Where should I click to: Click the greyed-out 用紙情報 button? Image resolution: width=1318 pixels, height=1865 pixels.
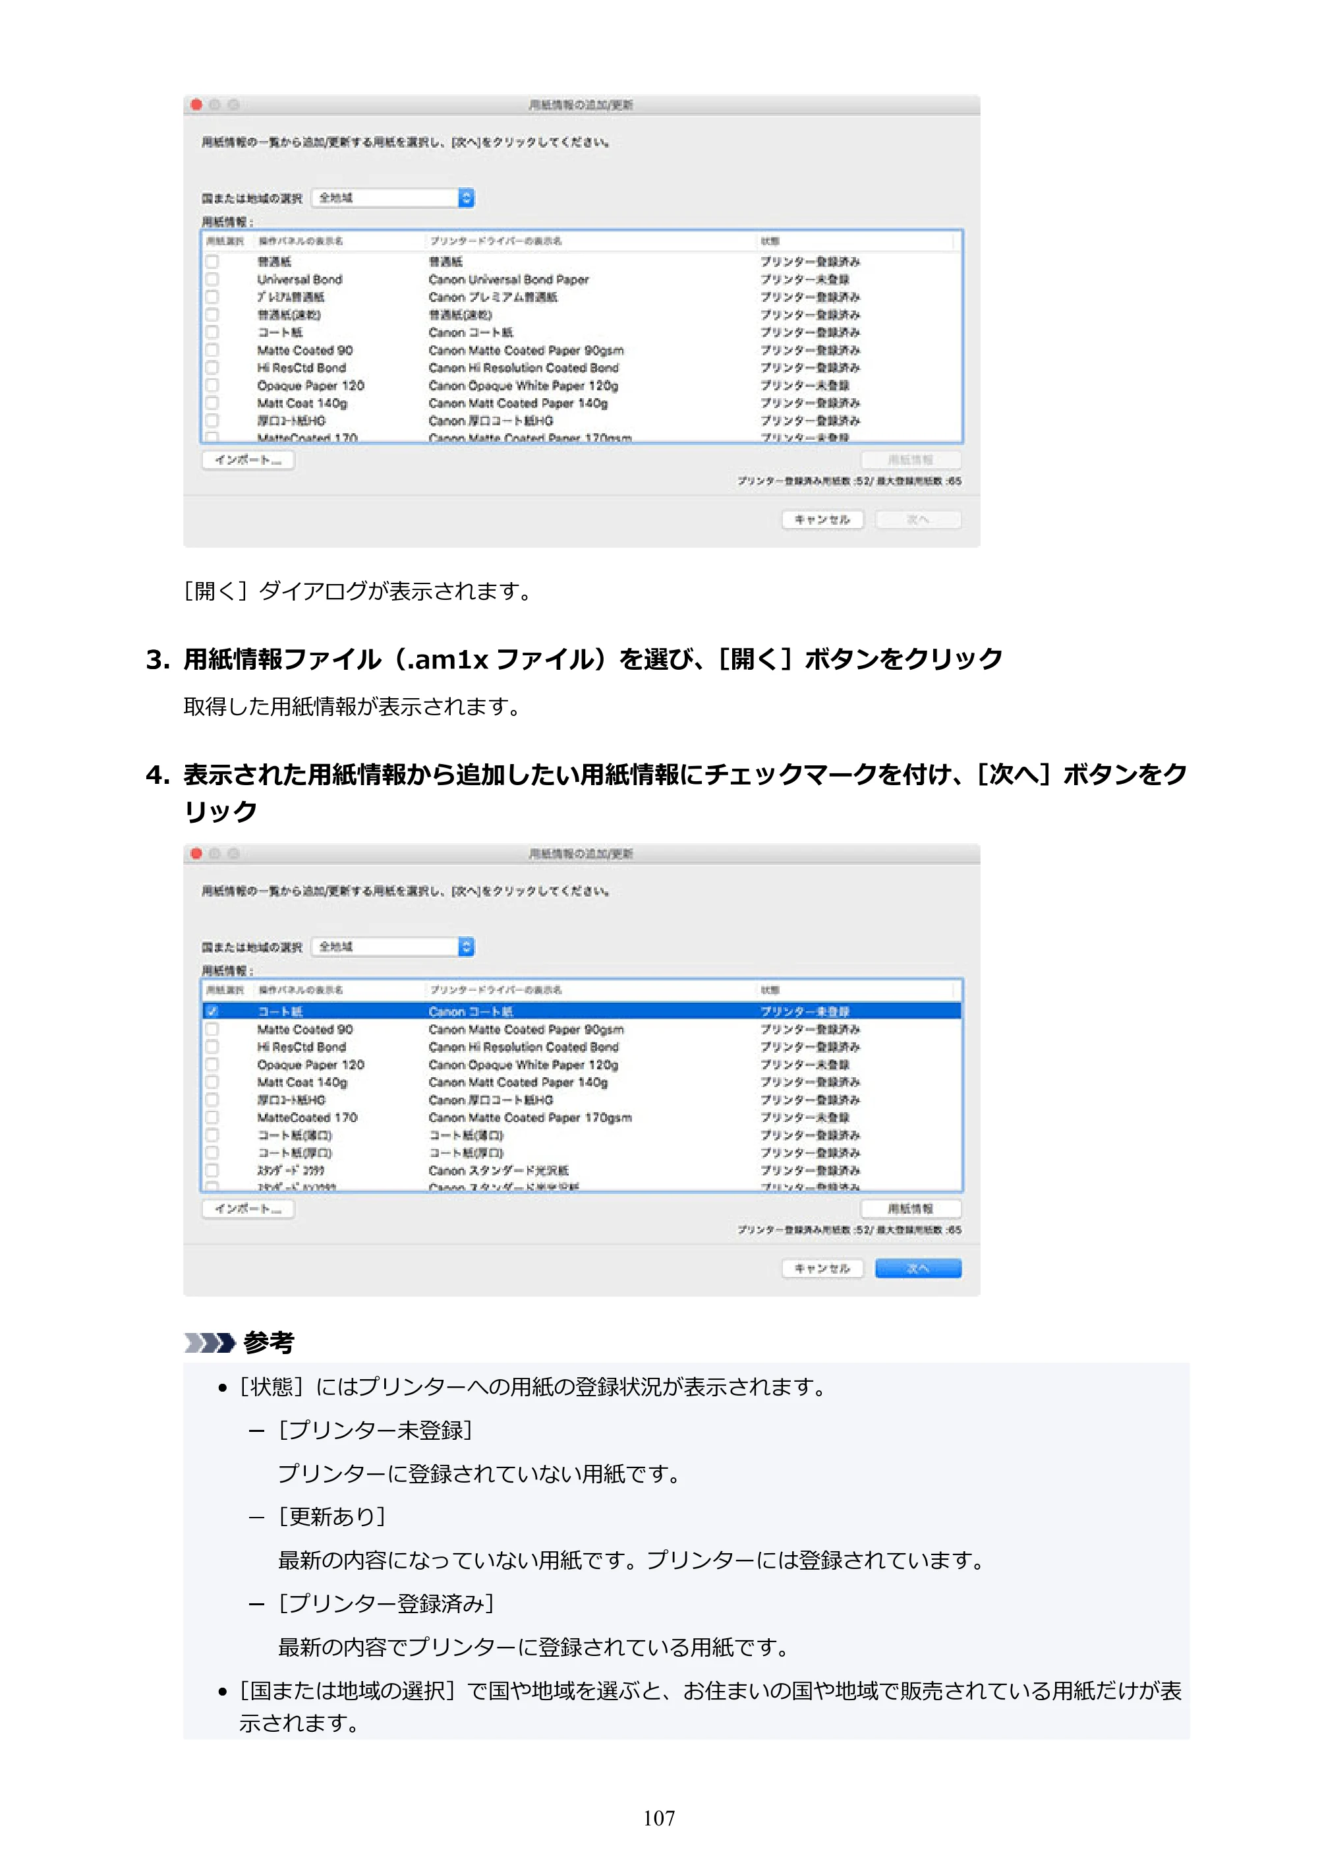(910, 459)
